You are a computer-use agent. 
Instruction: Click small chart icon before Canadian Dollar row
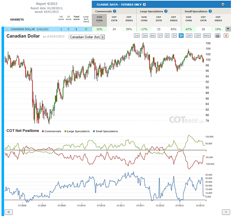[x=7, y=29]
